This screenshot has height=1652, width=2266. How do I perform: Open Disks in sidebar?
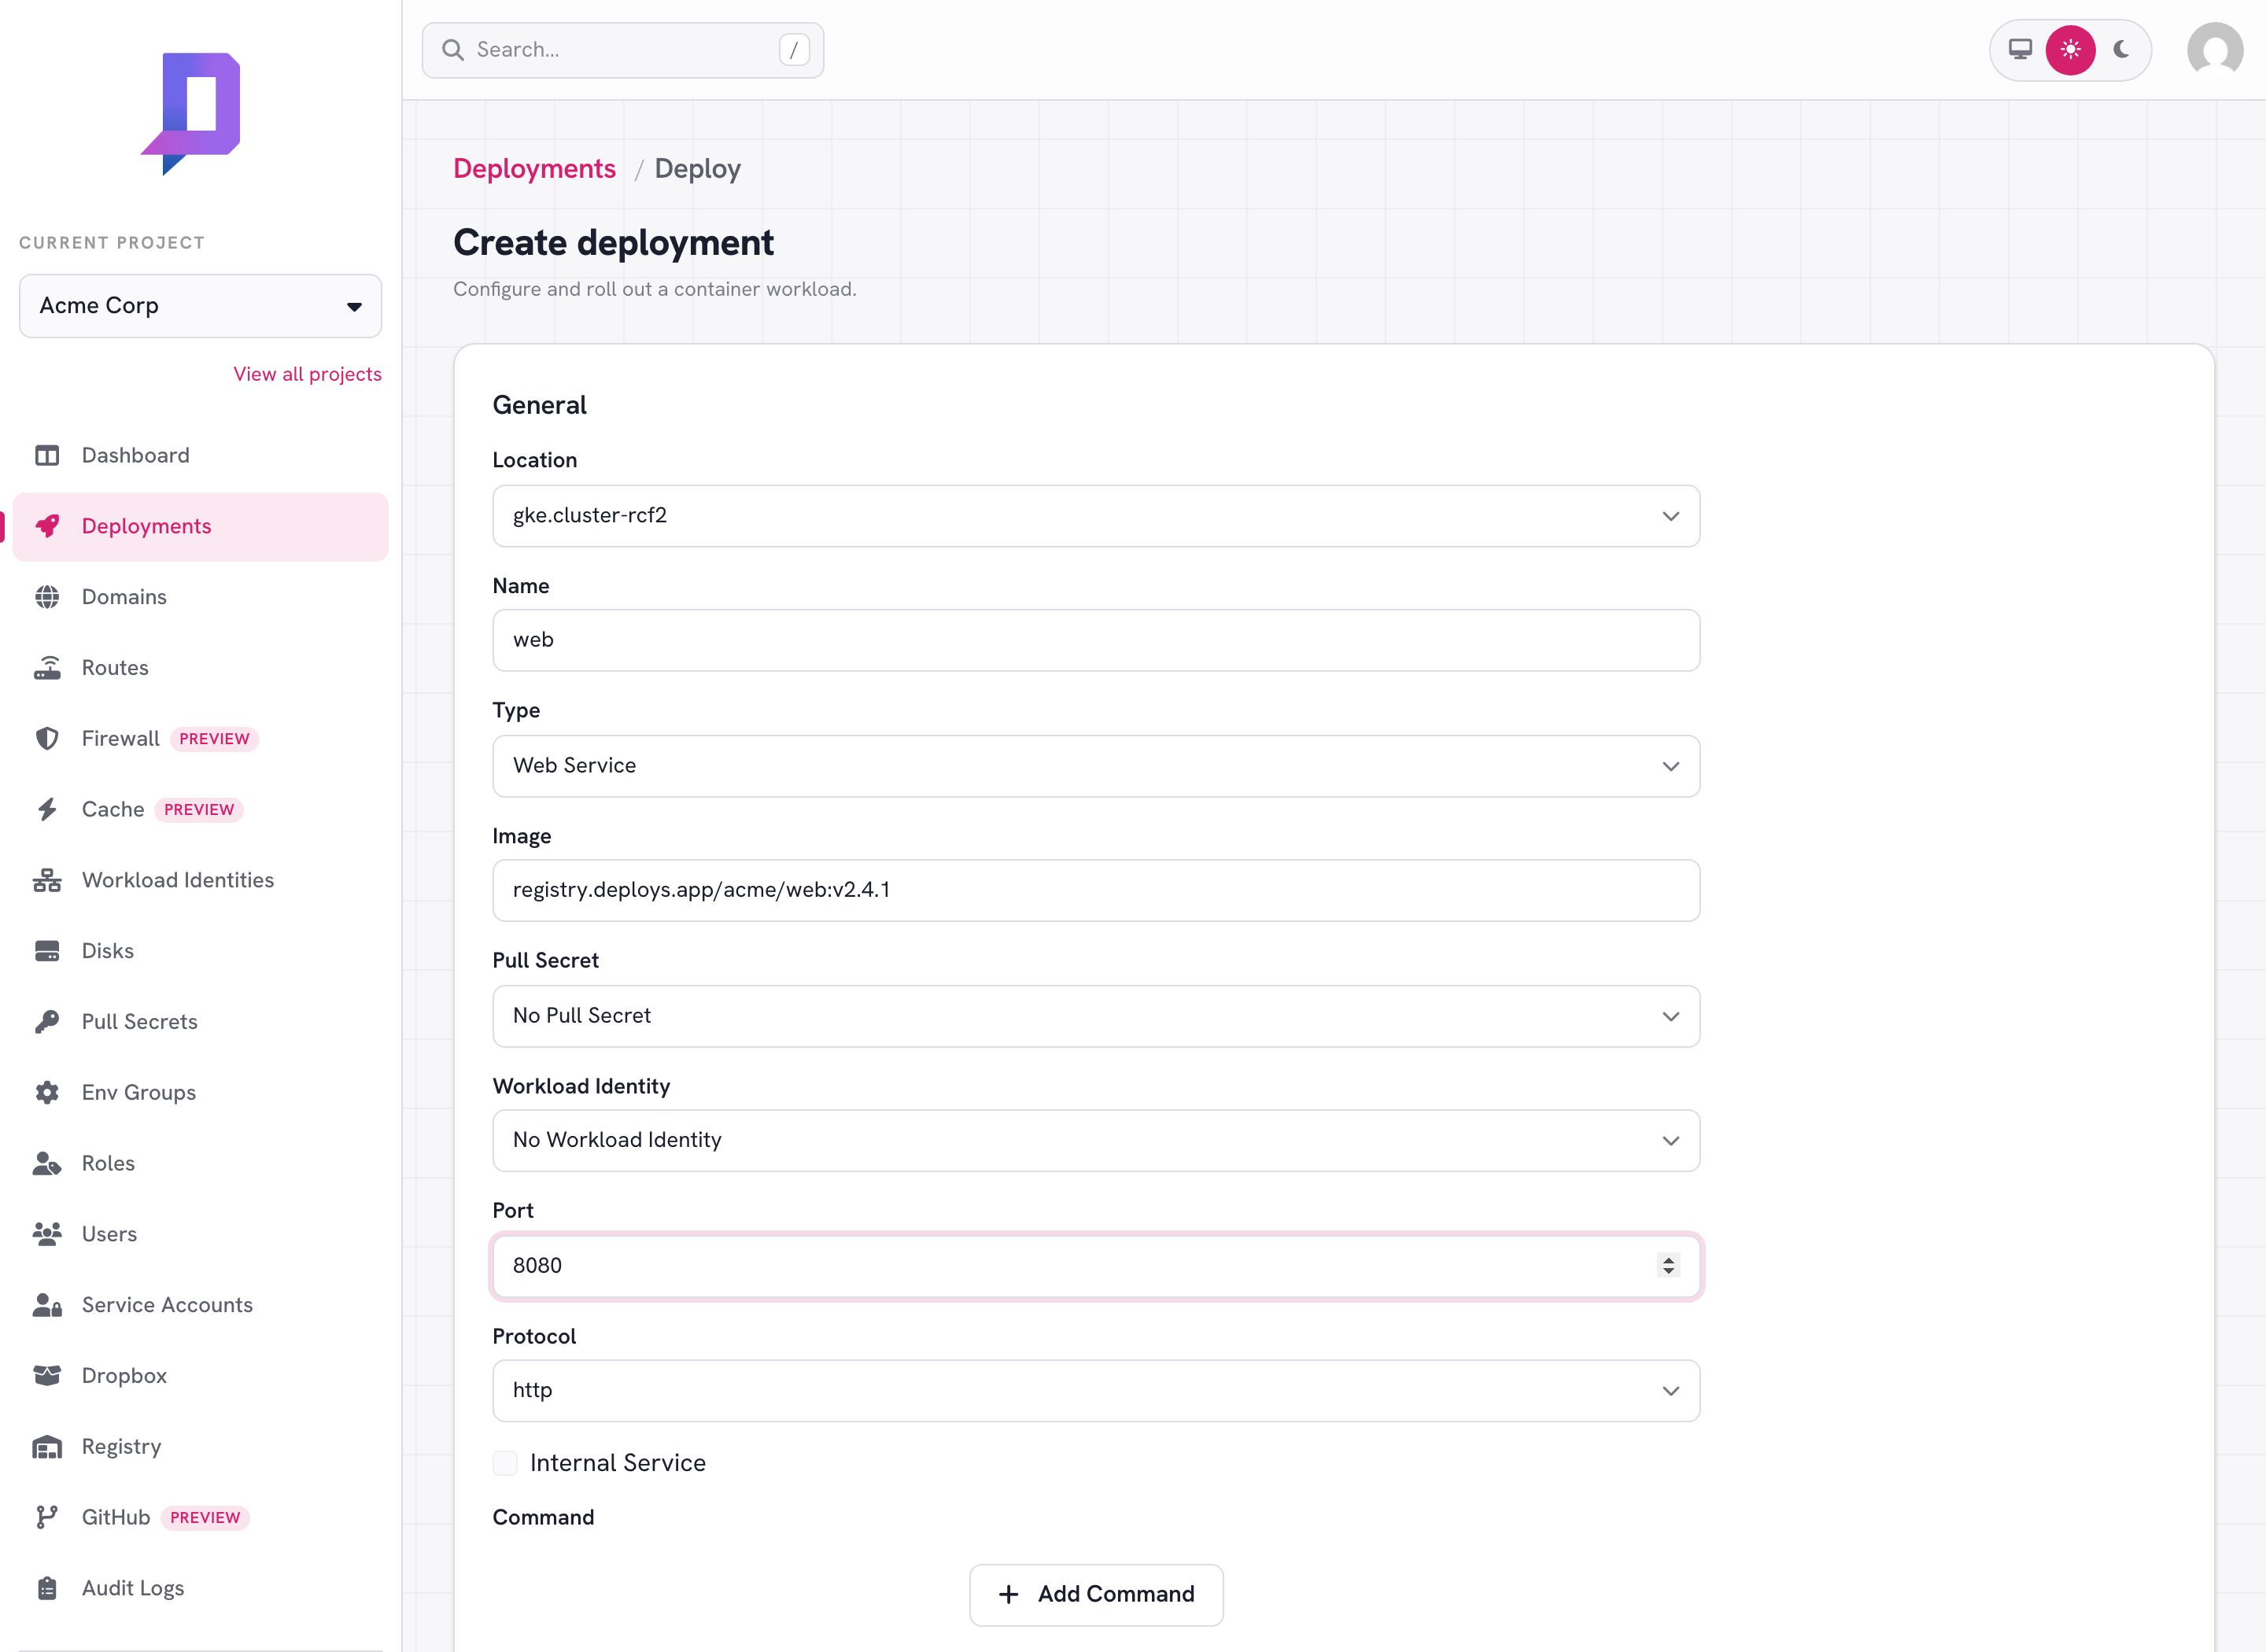pyautogui.click(x=200, y=951)
